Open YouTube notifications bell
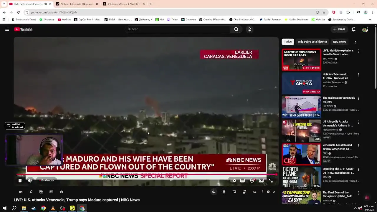377x212 pixels. point(354,29)
